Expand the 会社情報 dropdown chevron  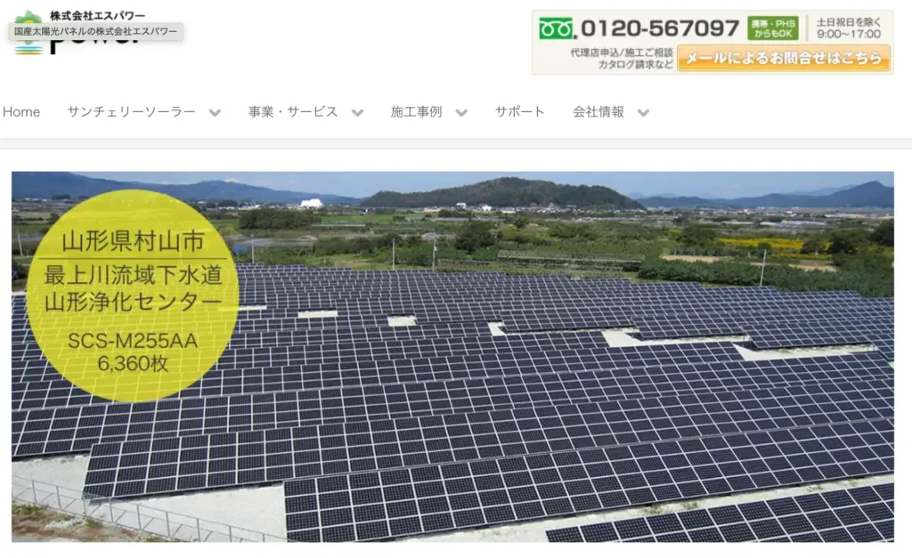click(x=643, y=113)
